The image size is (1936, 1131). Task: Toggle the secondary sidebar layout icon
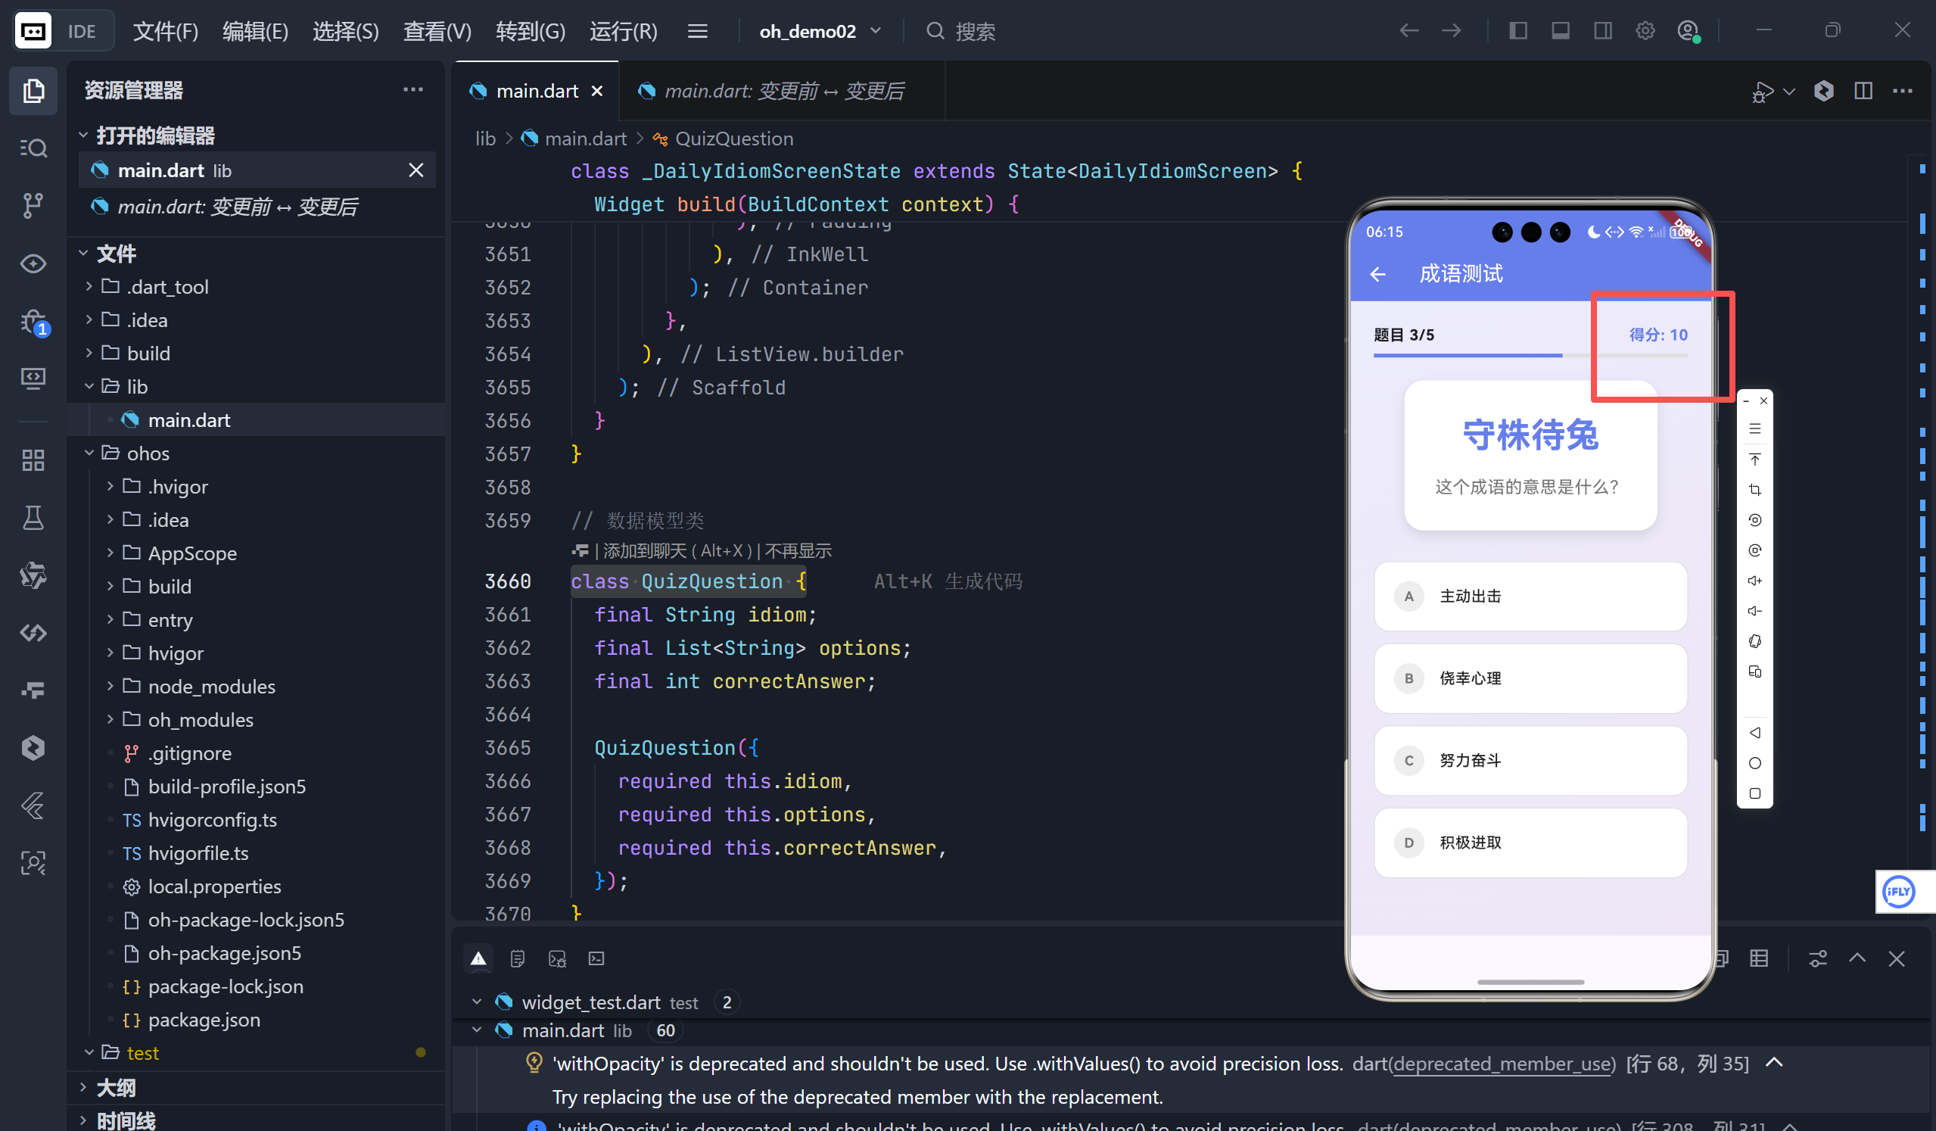pos(1602,31)
